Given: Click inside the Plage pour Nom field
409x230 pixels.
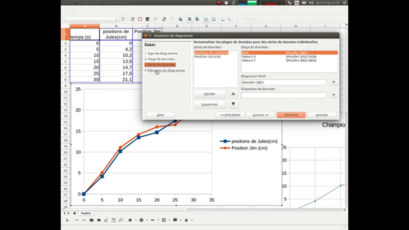Looking at the screenshot, I should (283, 82).
